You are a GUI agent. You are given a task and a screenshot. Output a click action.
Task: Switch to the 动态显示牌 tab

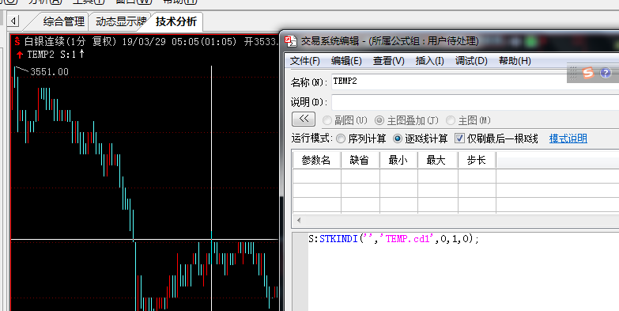click(121, 21)
